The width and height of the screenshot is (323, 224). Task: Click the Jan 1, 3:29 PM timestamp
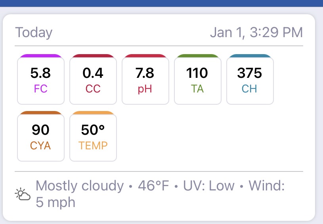pyautogui.click(x=256, y=32)
